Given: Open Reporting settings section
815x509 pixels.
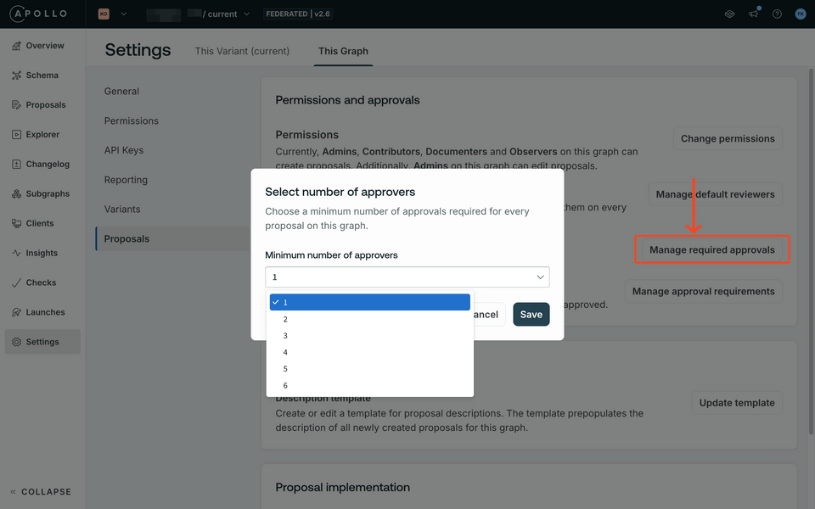Looking at the screenshot, I should coord(126,180).
